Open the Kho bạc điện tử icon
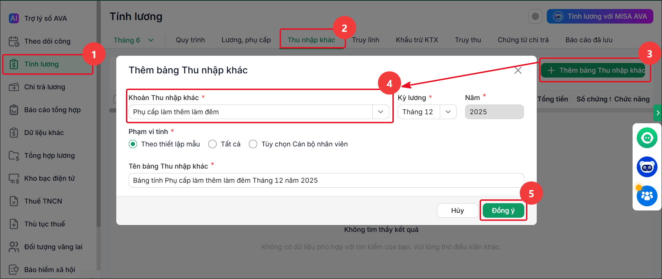The height and width of the screenshot is (279, 662). 14,178
